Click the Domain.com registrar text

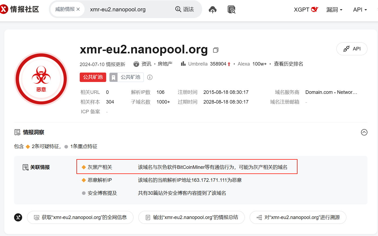click(331, 92)
